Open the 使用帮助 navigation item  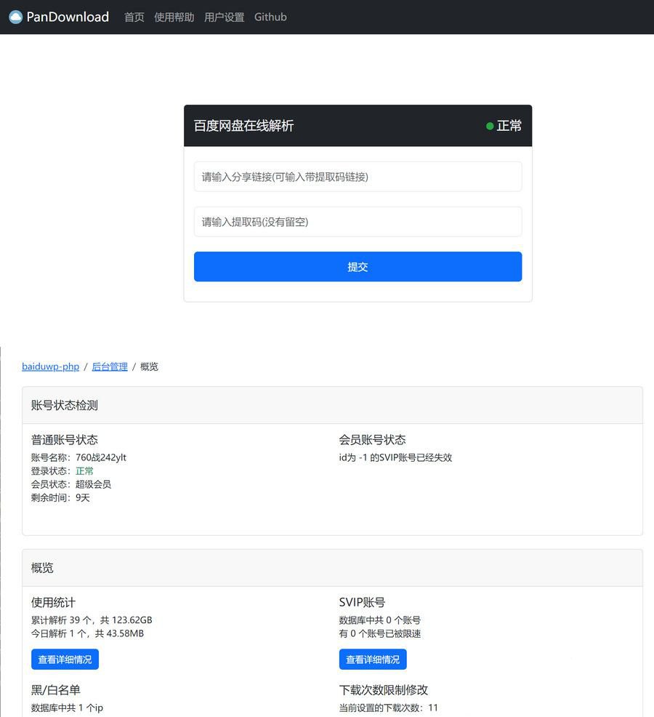[174, 17]
